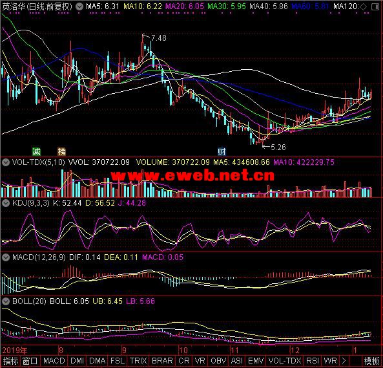The width and height of the screenshot is (383, 368).
Task: Click the green 减 marker icon
Action: click(36, 151)
